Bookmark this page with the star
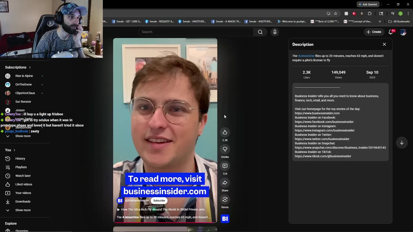Viewport: 413px width, 232px height. click(x=336, y=14)
